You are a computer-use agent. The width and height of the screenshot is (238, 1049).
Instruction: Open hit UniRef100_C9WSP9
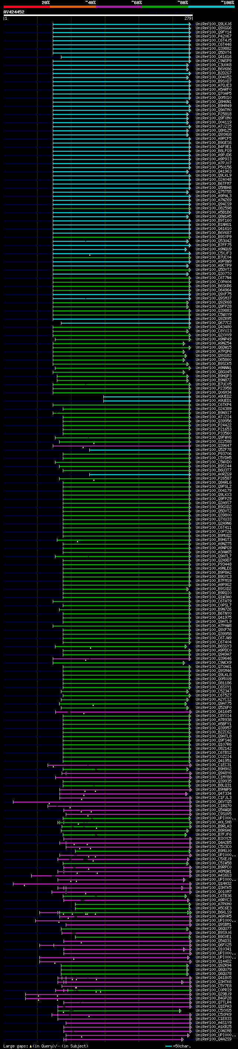[213, 61]
